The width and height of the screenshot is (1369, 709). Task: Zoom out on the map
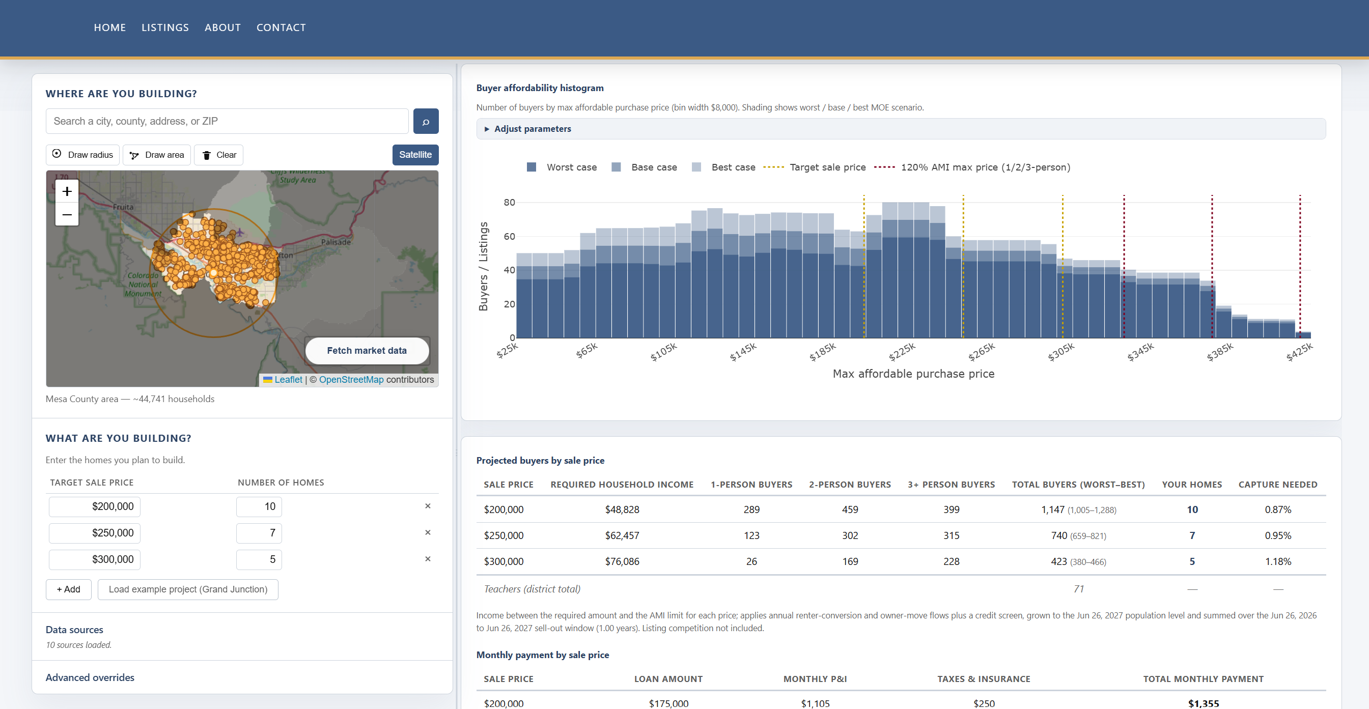[x=67, y=214]
